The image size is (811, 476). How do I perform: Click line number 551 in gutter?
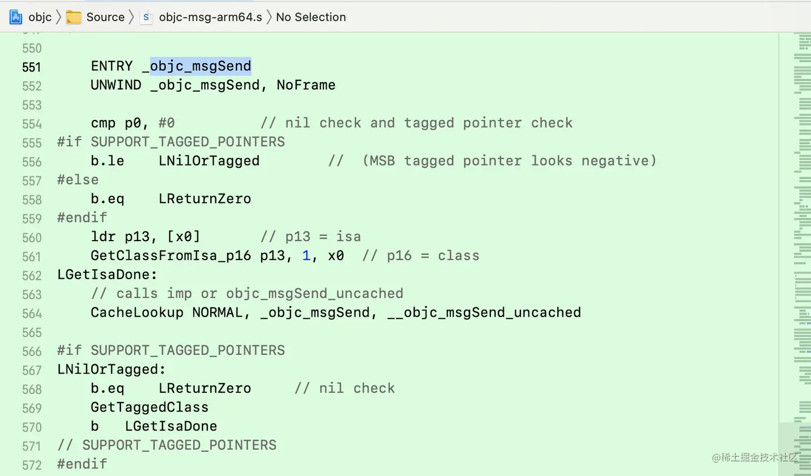point(32,67)
